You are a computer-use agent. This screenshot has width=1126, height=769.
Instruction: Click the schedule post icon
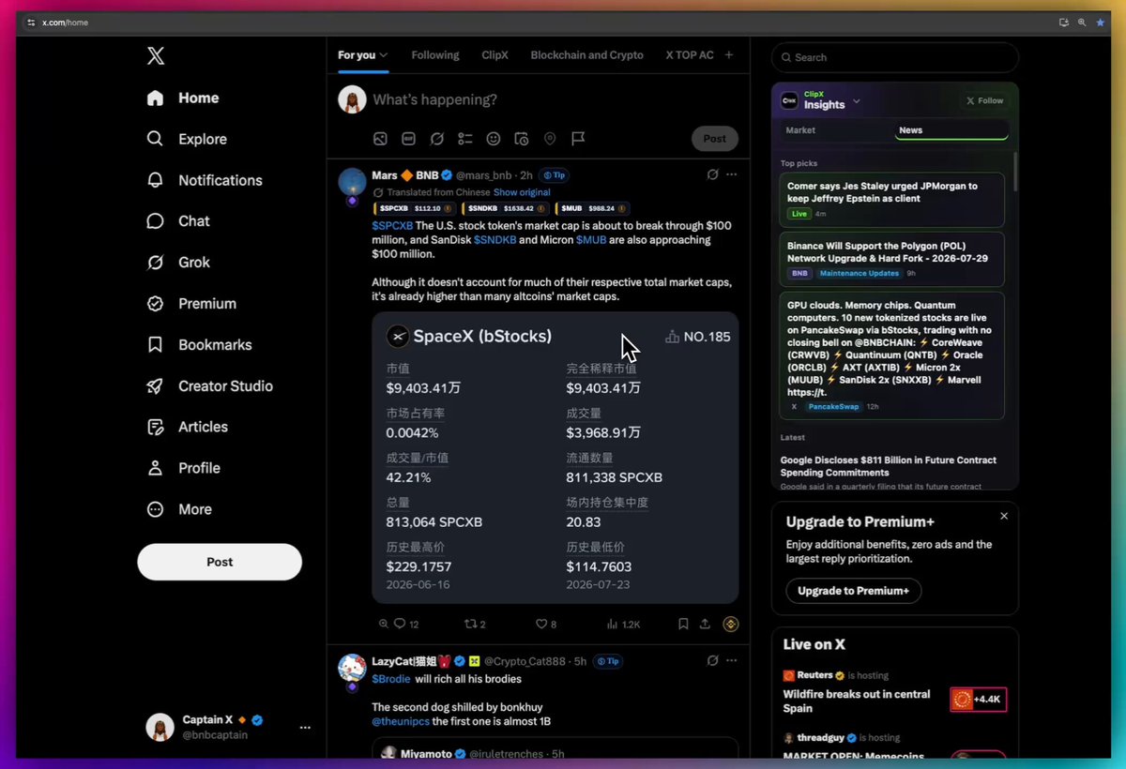521,139
